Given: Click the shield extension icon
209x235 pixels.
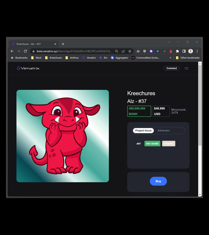Looking at the screenshot, I should click(x=145, y=51).
